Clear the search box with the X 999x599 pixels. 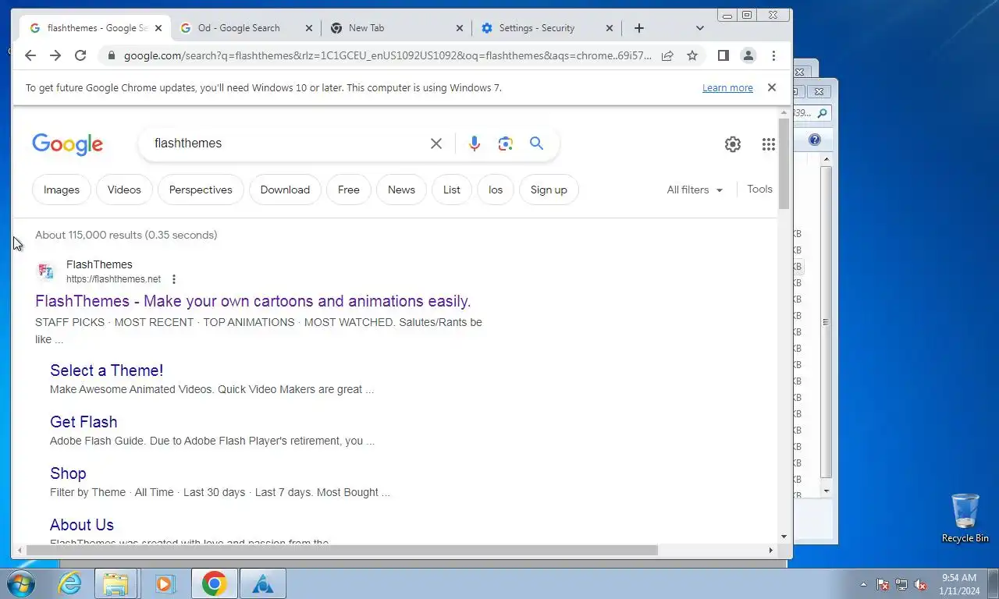(x=436, y=144)
